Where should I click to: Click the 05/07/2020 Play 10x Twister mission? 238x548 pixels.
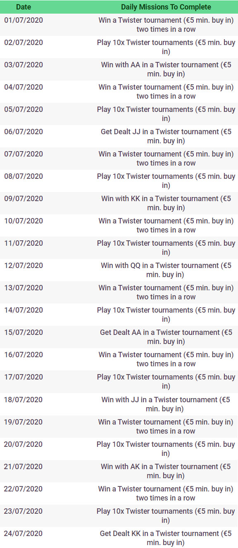point(166,114)
